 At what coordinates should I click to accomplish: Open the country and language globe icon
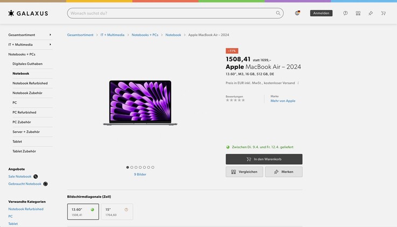pos(297,13)
